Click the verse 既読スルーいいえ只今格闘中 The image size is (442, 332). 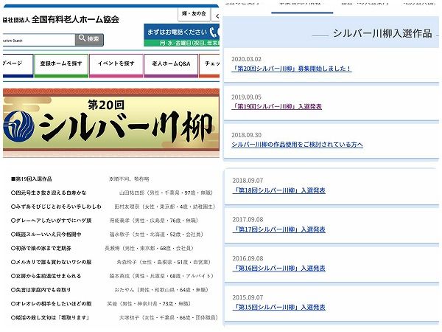tap(46, 235)
